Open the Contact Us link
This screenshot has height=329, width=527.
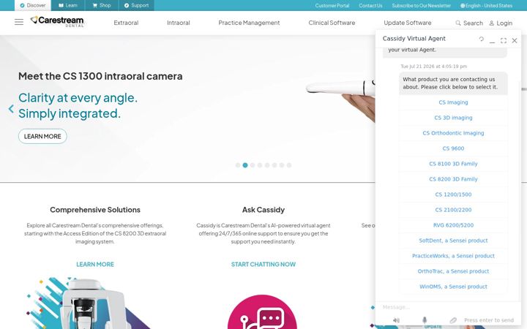click(370, 6)
